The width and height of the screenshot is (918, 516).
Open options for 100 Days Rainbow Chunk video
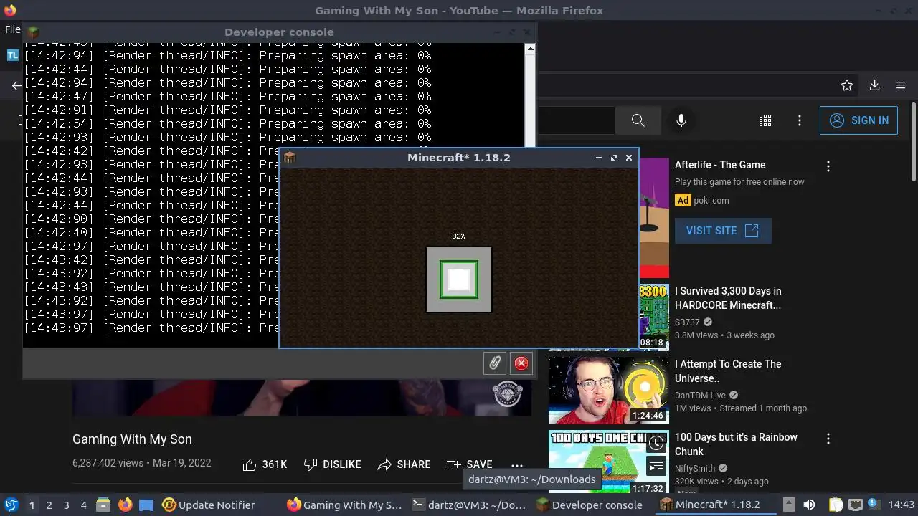click(828, 439)
